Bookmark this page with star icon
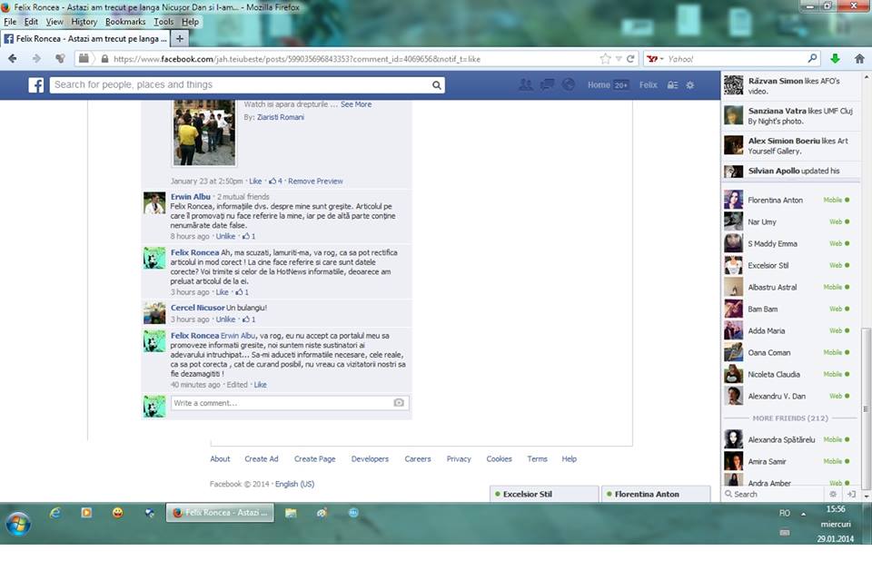This screenshot has width=872, height=580. point(605,59)
